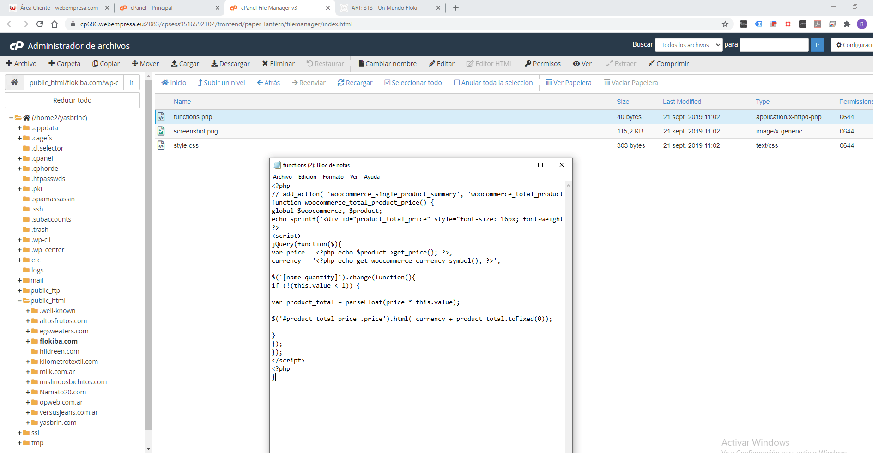The height and width of the screenshot is (453, 873).
Task: Expand the .cpanel folder
Action: 19,158
